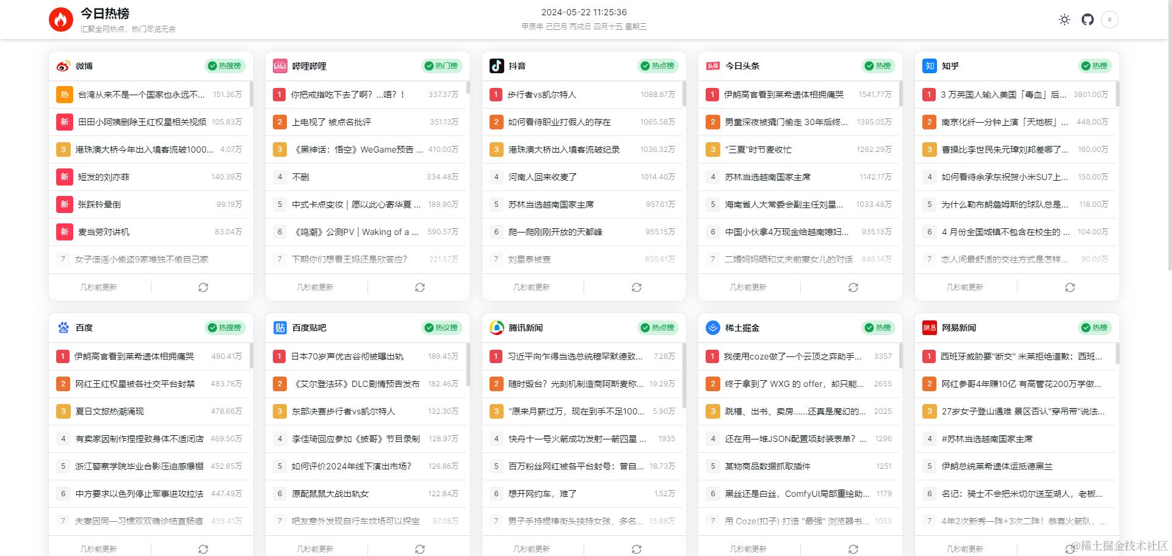The width and height of the screenshot is (1172, 556).
Task: Click the 网易新闻 logo icon
Action: click(929, 328)
